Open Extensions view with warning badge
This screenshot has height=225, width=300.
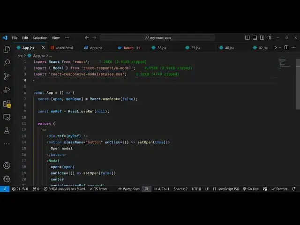tap(7, 104)
